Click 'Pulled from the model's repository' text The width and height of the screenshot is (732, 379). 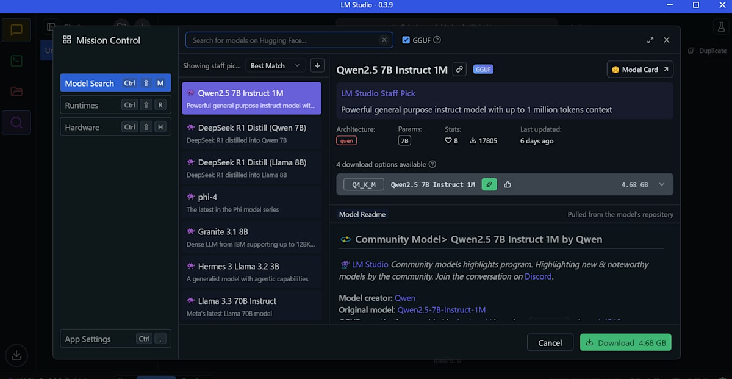(x=620, y=214)
